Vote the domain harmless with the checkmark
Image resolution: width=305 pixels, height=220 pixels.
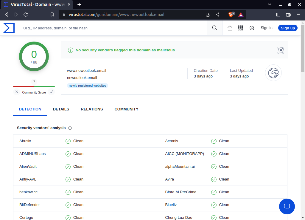(x=51, y=92)
